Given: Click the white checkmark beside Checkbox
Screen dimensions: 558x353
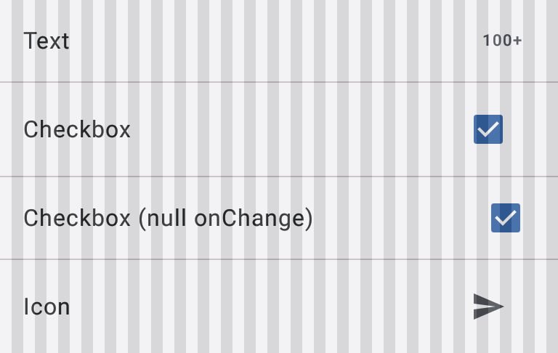Looking at the screenshot, I should pos(488,129).
